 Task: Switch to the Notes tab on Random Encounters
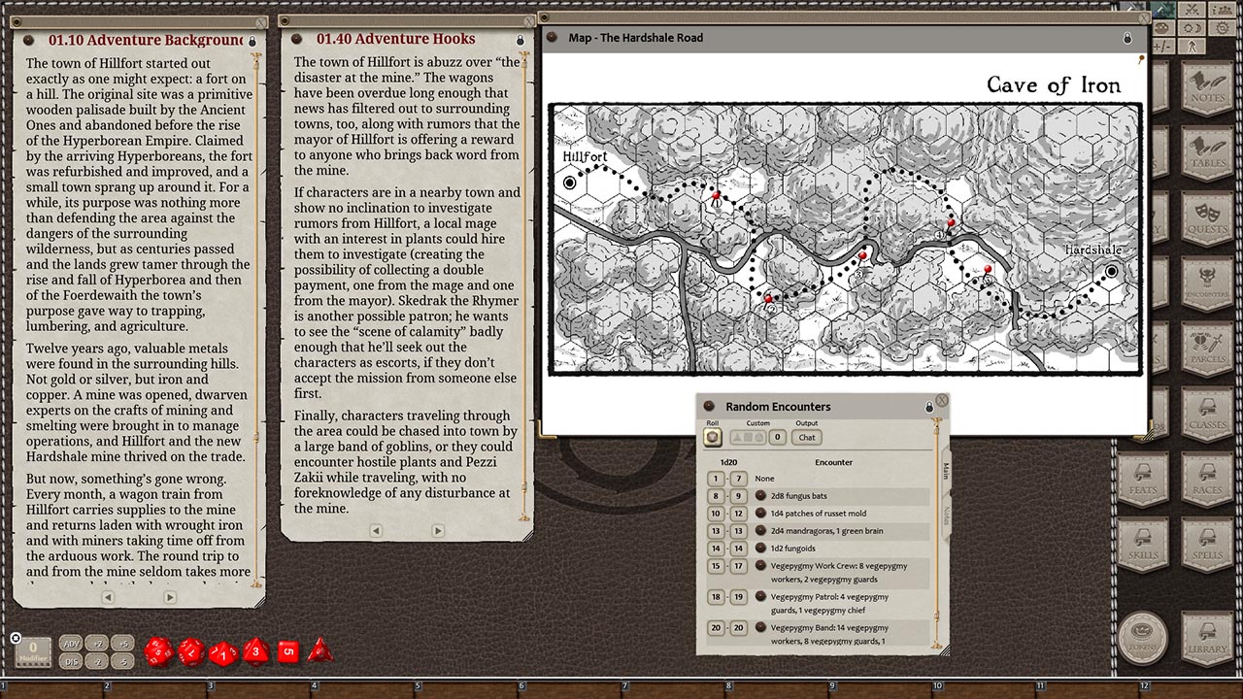pos(947,514)
